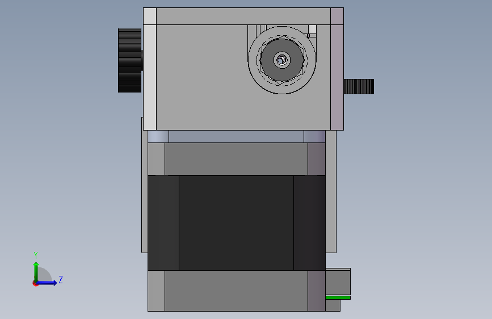Select the bluish left standoff spacer
The width and height of the screenshot is (492, 319).
[158, 137]
